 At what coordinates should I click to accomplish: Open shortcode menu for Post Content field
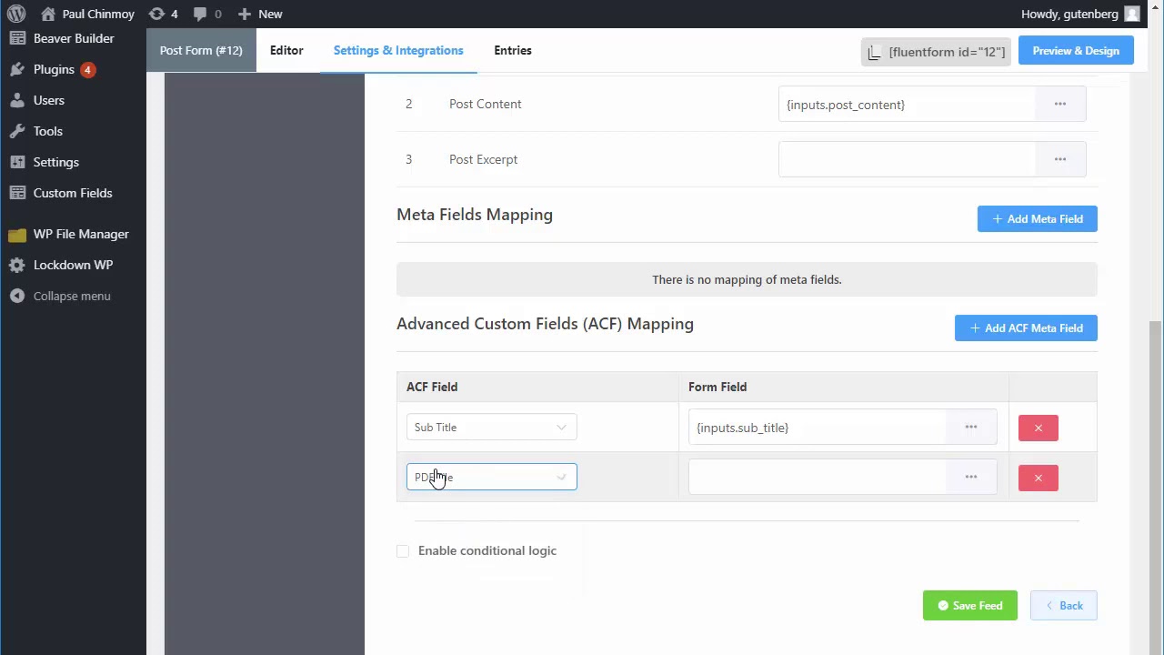1060,105
